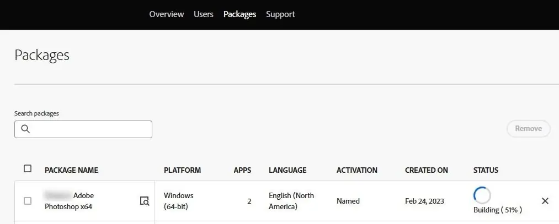
Task: Click the STATUS column header
Action: click(x=486, y=170)
